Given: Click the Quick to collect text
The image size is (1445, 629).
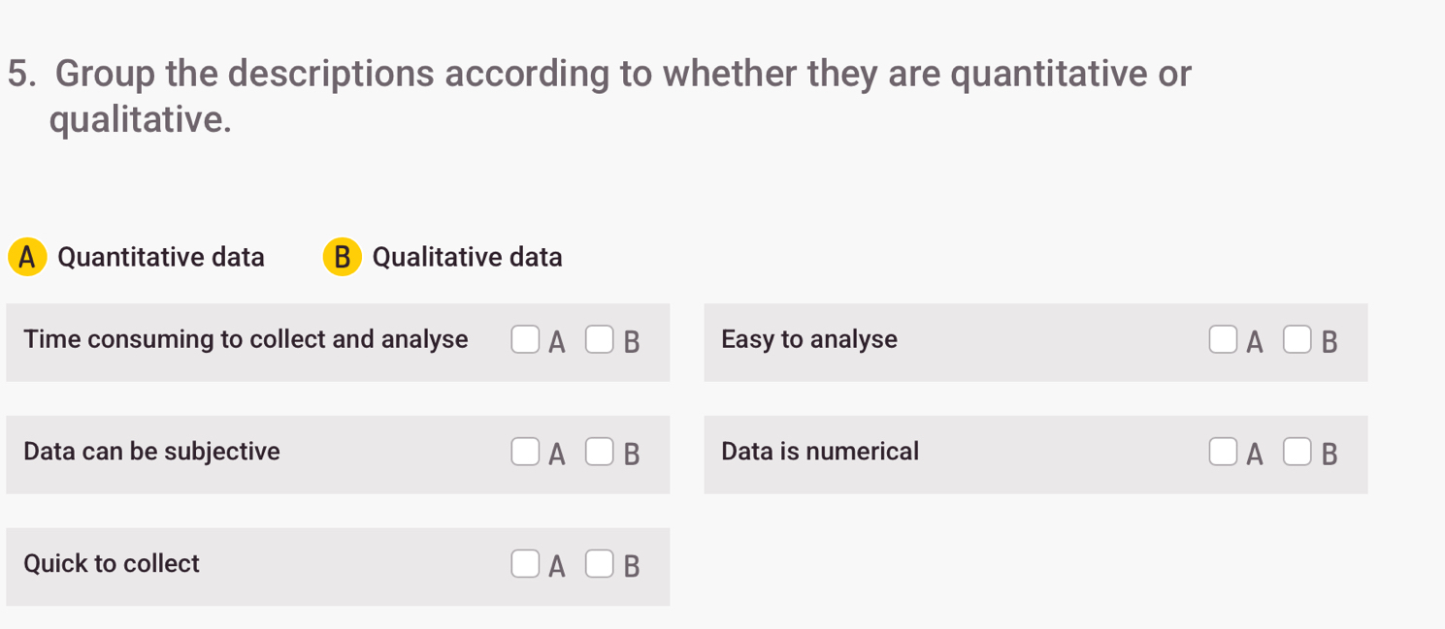Looking at the screenshot, I should [x=112, y=564].
